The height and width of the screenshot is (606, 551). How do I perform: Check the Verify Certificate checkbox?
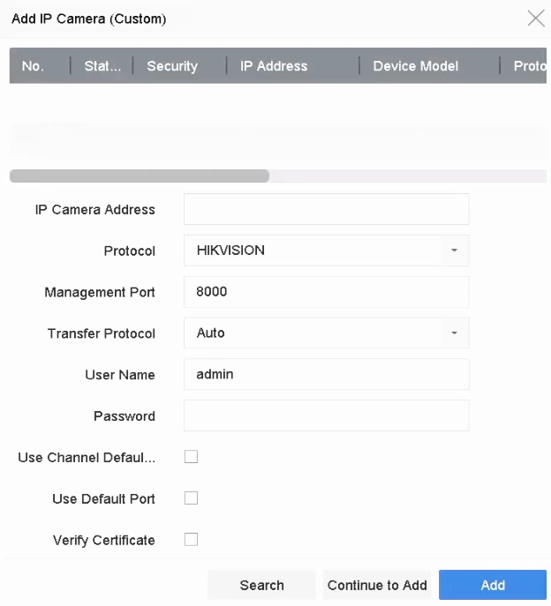[x=191, y=539]
